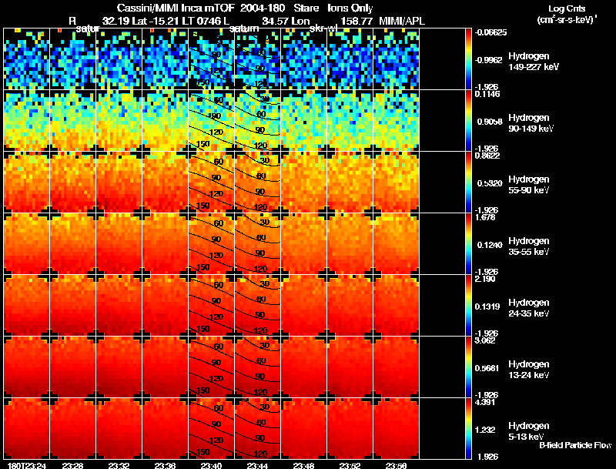Select the 23:40 time axis label
This screenshot has height=469, width=616.
211,466
